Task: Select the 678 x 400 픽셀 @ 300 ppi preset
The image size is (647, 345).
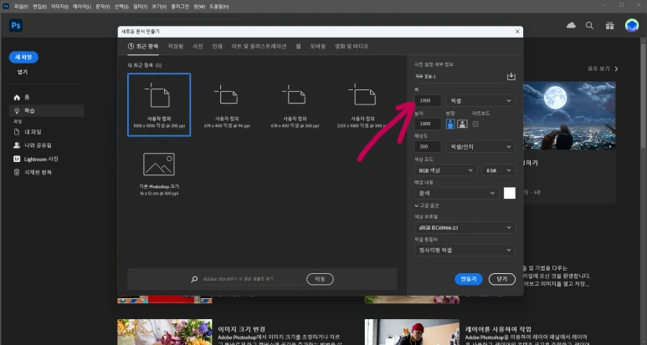Action: coord(295,104)
